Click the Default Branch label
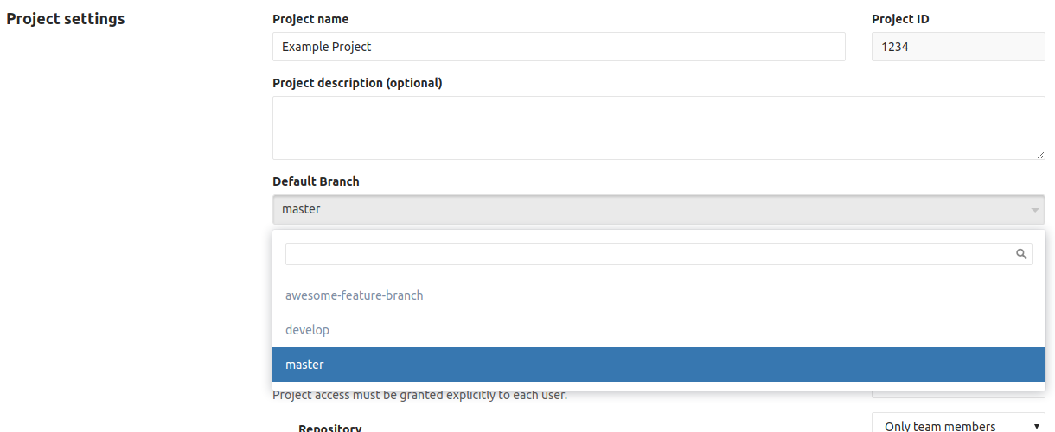Viewport: 1055px width, 432px height. pyautogui.click(x=316, y=181)
